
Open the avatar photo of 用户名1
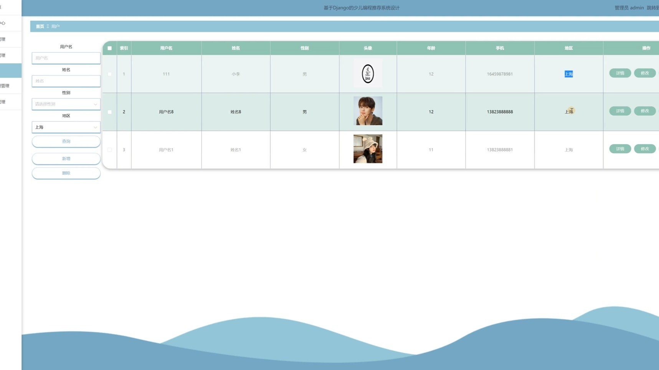pos(368,149)
